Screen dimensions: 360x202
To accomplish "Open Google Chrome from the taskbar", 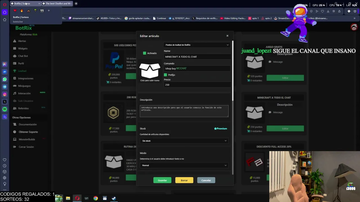I will click(96, 198).
